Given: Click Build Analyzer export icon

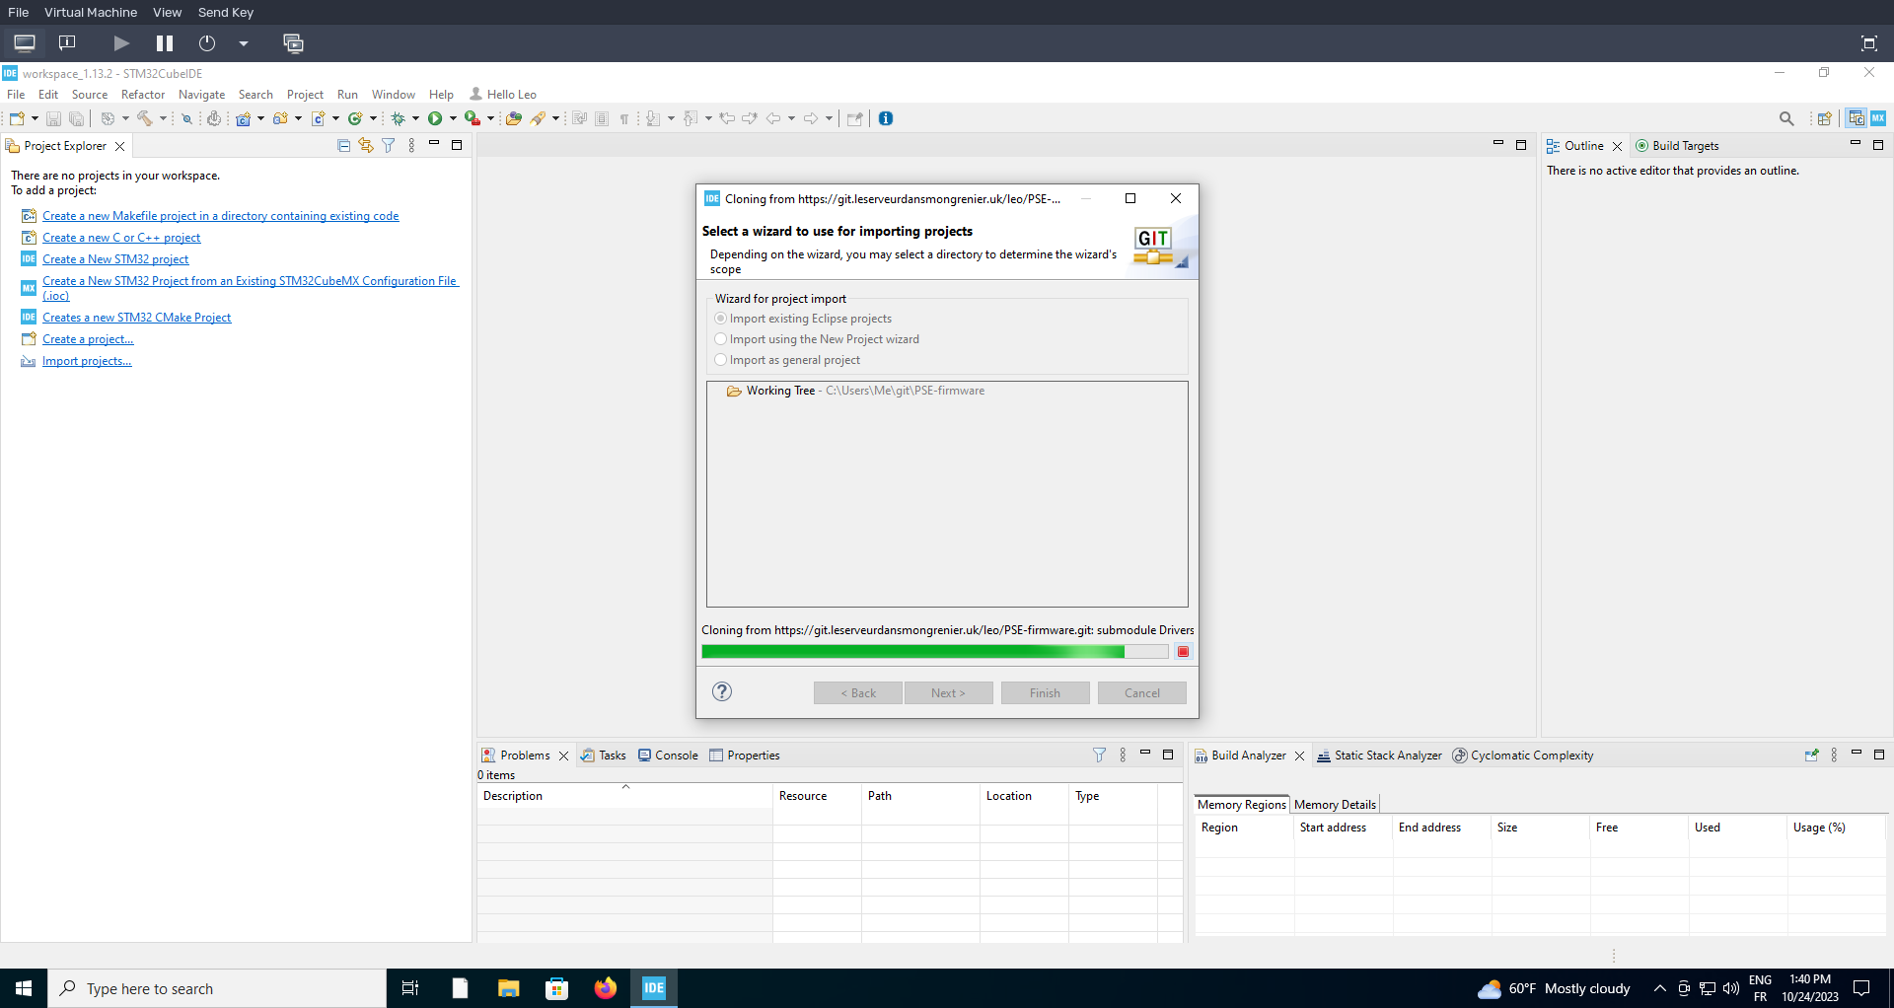Looking at the screenshot, I should click(1811, 756).
